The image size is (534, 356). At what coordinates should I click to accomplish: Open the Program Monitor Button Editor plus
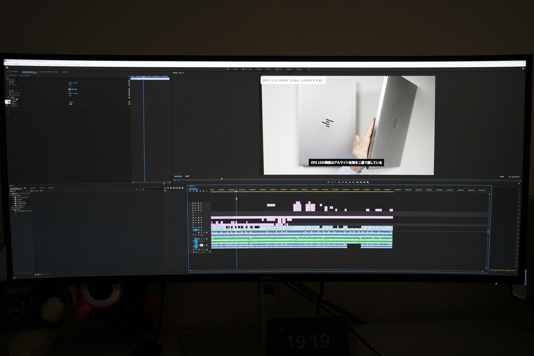(x=519, y=183)
